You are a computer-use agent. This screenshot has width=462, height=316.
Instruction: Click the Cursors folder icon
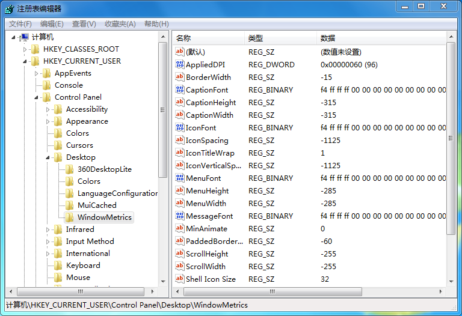click(x=58, y=145)
